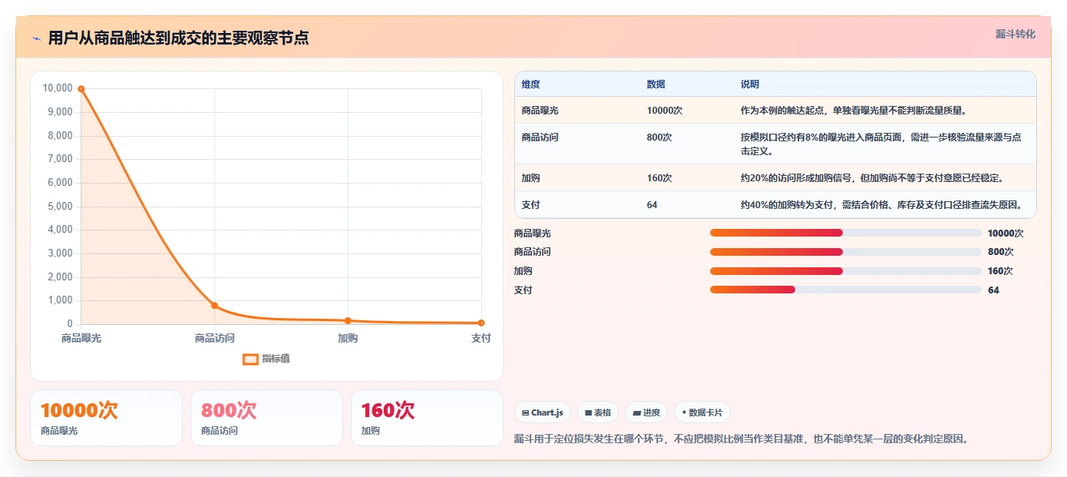Viewport: 1067px width, 477px height.
Task: Click the Chart.js chip
Action: tap(543, 412)
